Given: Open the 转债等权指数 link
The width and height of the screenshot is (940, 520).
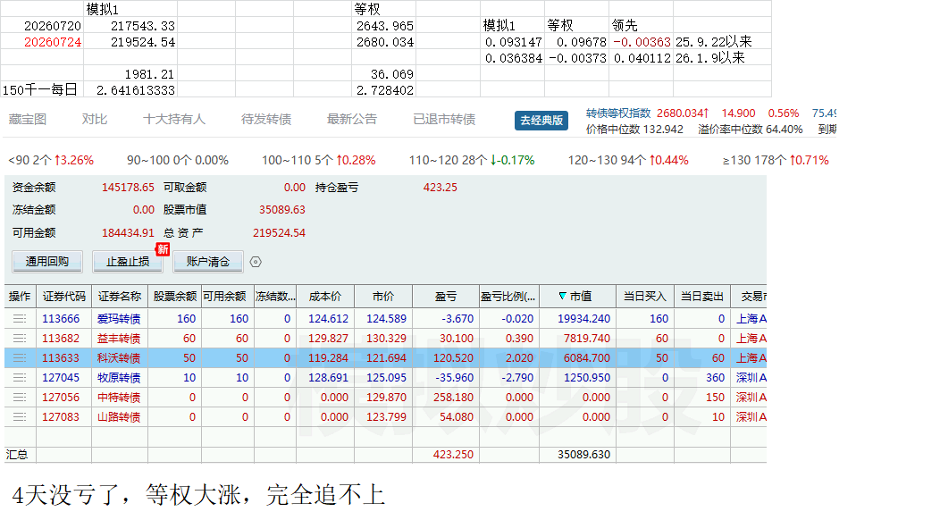Looking at the screenshot, I should click(618, 113).
